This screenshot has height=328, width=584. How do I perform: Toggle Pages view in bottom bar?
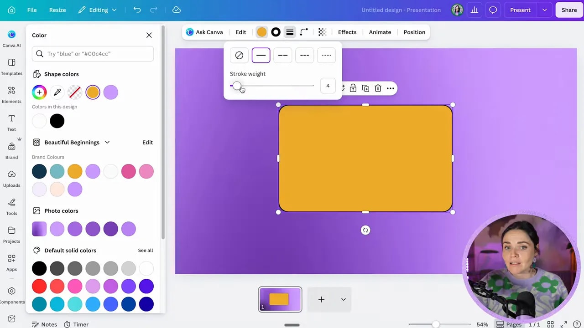(x=509, y=324)
